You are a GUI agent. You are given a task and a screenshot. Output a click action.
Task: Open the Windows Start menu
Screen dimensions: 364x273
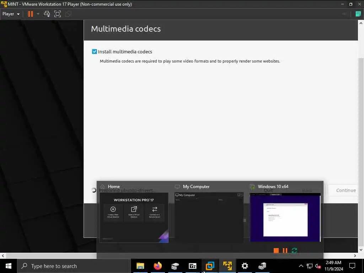[9, 266]
